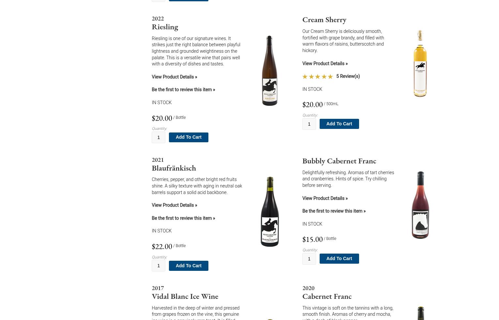The width and height of the screenshot is (499, 320).
Task: Add Blaufränkisch to cart
Action: [x=189, y=266]
